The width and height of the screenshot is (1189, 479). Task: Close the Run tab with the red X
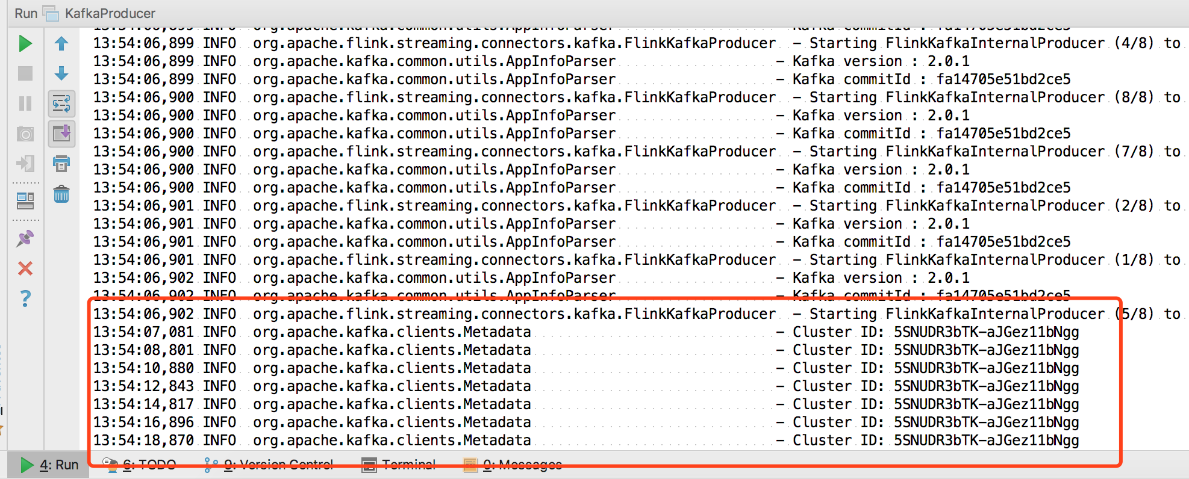point(25,268)
